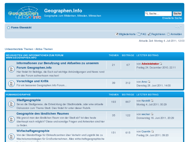Screen dimensions: 189x142
Task: Click date 'Donnerstag 16. Juni 2011, 20:29'
Action: click(155, 118)
